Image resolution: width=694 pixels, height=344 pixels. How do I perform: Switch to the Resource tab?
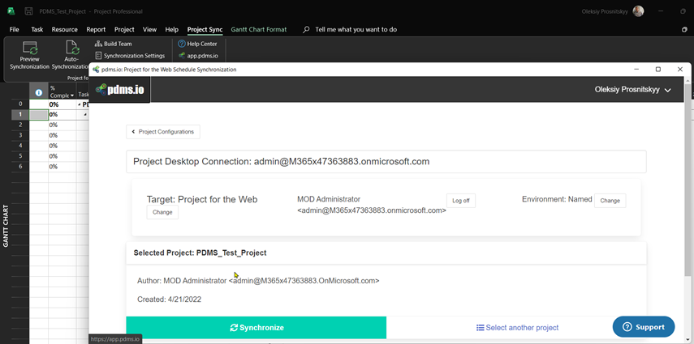point(65,30)
